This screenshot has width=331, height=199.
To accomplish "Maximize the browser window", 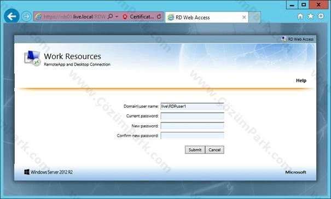I will click(304, 4).
